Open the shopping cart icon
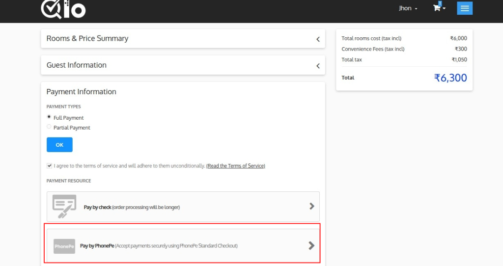The height and width of the screenshot is (266, 503). [437, 8]
